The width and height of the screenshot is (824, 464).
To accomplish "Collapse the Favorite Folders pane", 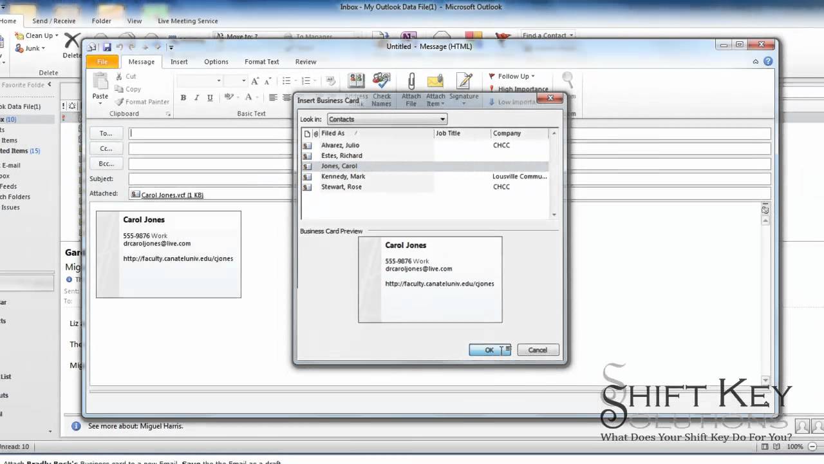I will 50,84.
